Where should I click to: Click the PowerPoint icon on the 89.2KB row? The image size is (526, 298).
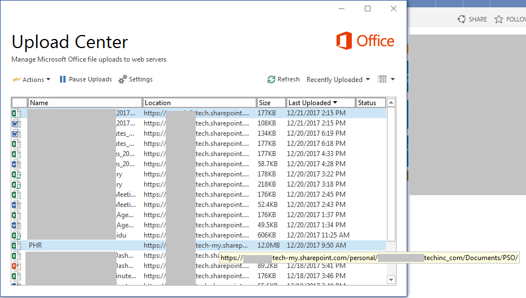pyautogui.click(x=16, y=266)
